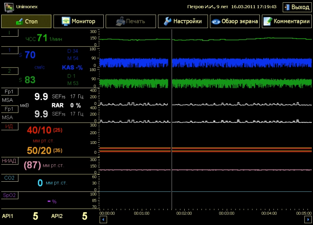The height and width of the screenshot is (225, 313).
Task: Select the SpO2 channel label
Action: tap(9, 195)
